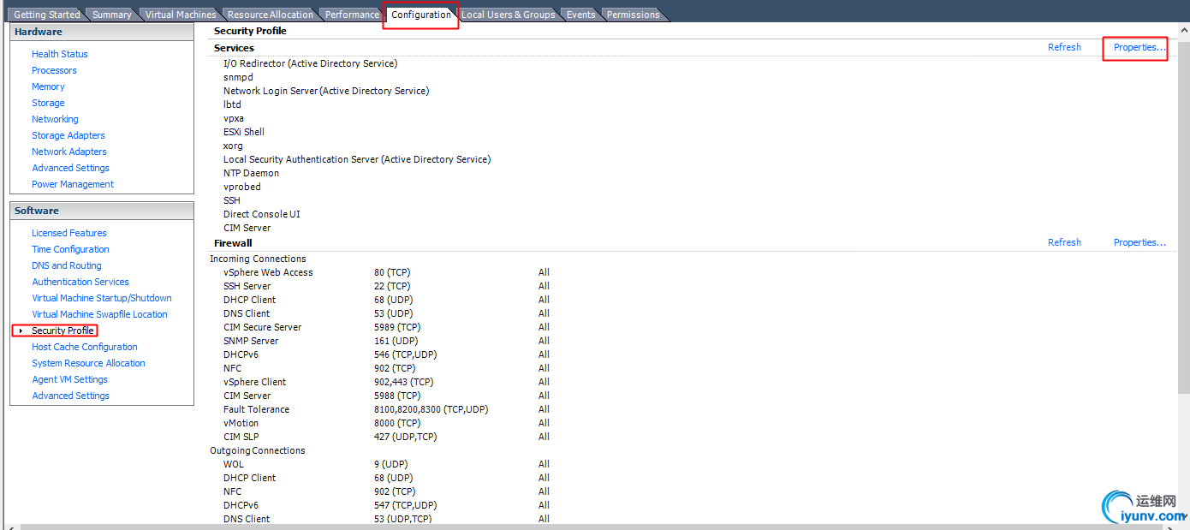
Task: Click the "vprobed" service entry
Action: pyautogui.click(x=242, y=187)
